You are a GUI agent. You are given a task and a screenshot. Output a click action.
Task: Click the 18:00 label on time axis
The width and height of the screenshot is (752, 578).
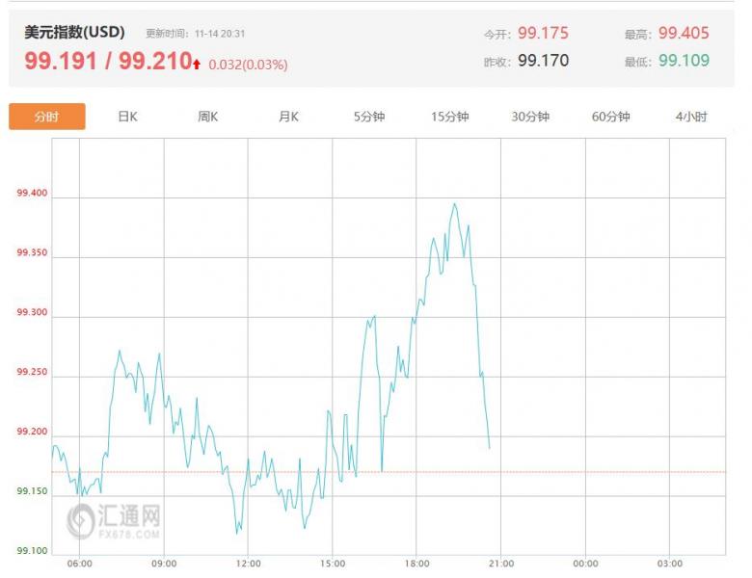click(416, 564)
